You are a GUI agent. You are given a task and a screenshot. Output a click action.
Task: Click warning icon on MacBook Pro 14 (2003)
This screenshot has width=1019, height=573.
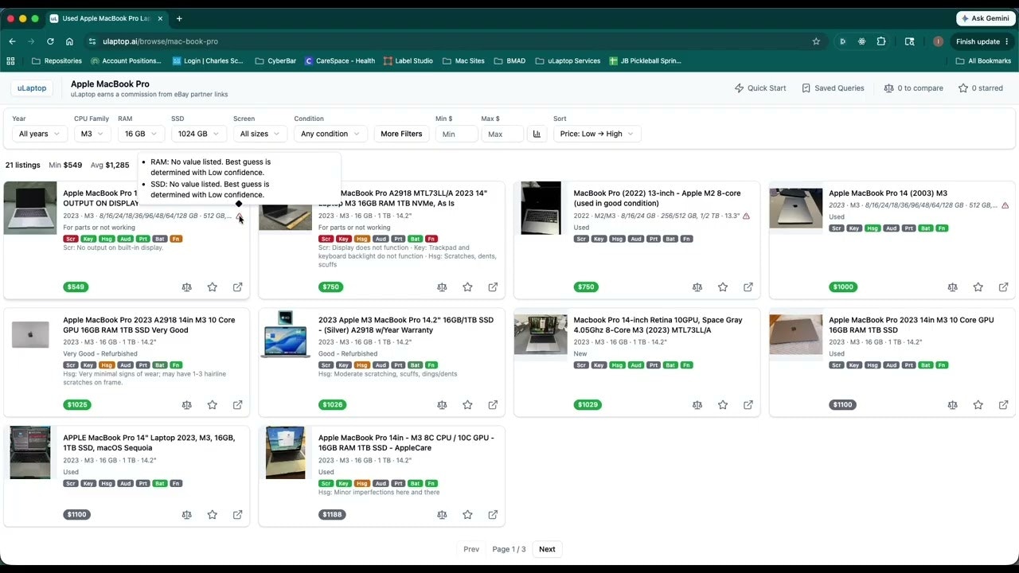tap(1005, 205)
